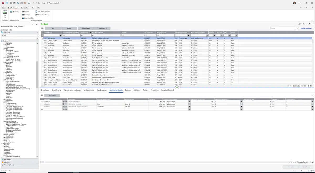The width and height of the screenshot is (315, 173).
Task: Open Mandant settings in the ribbon
Action: 14,12
